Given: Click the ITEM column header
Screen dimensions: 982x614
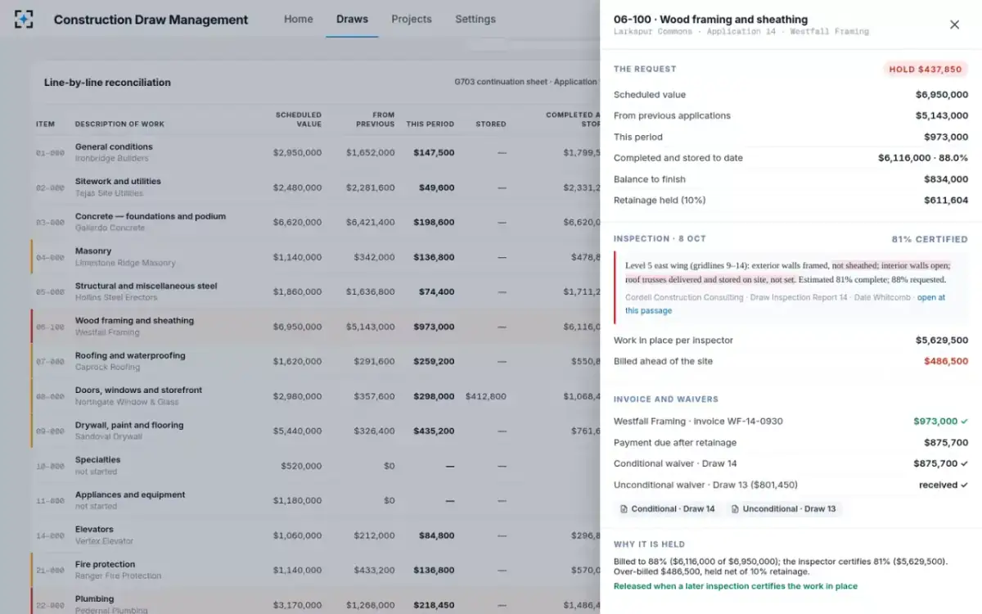Looking at the screenshot, I should tap(45, 124).
